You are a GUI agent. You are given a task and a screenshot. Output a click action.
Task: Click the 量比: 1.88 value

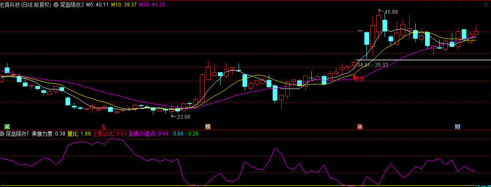coord(79,134)
